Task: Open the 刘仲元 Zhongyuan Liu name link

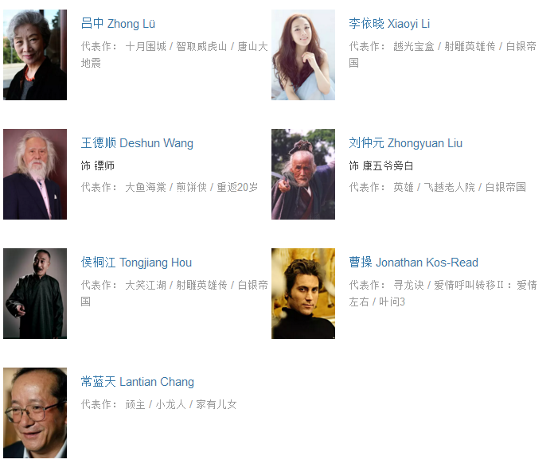Action: tap(406, 143)
